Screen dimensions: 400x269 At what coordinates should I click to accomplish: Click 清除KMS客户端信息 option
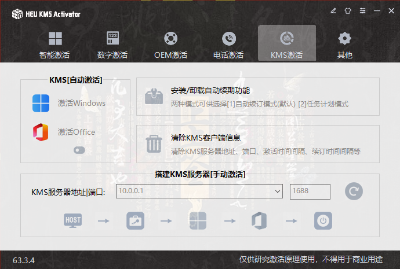(x=258, y=144)
